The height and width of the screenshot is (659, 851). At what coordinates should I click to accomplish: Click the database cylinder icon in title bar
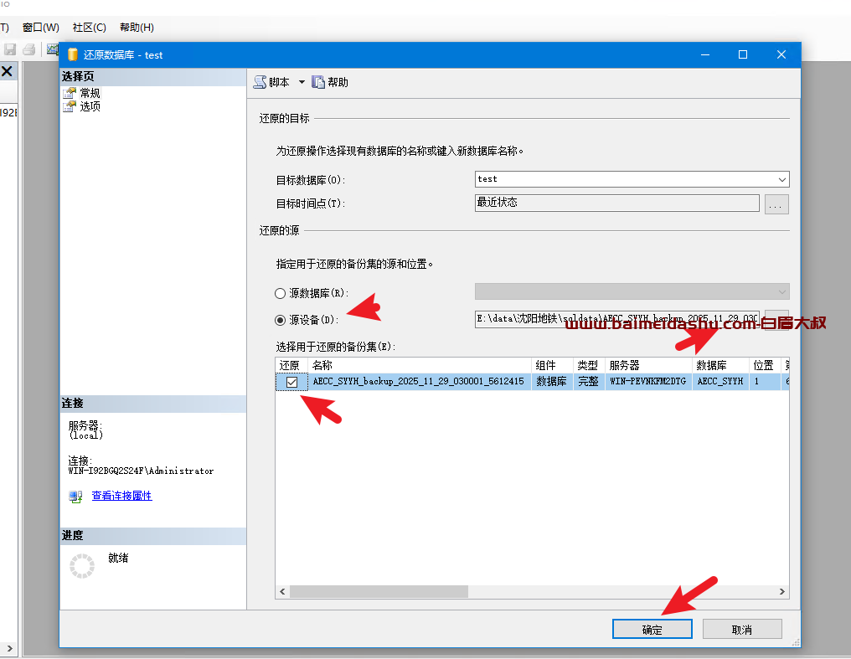tap(73, 54)
